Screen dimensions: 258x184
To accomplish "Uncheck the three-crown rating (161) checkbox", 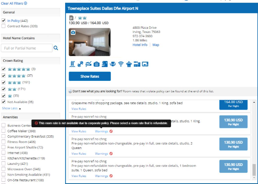I will 3,82.
